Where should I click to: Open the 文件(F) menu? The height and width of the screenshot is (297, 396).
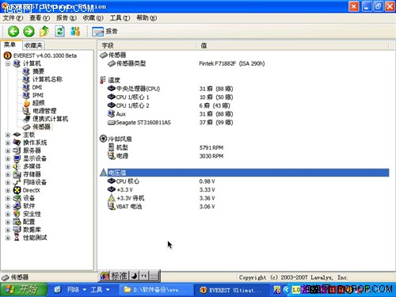coord(13,18)
